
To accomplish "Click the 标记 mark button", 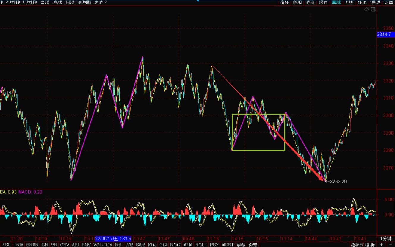I will coord(362,2).
